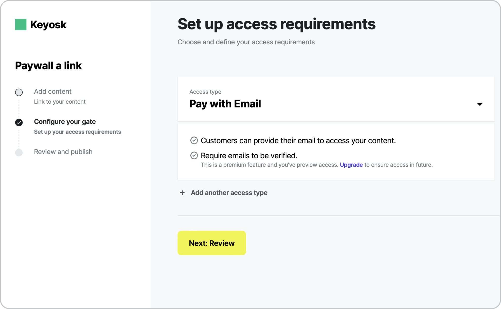
Task: Expand the Access type dropdown arrow
Action: pyautogui.click(x=480, y=104)
